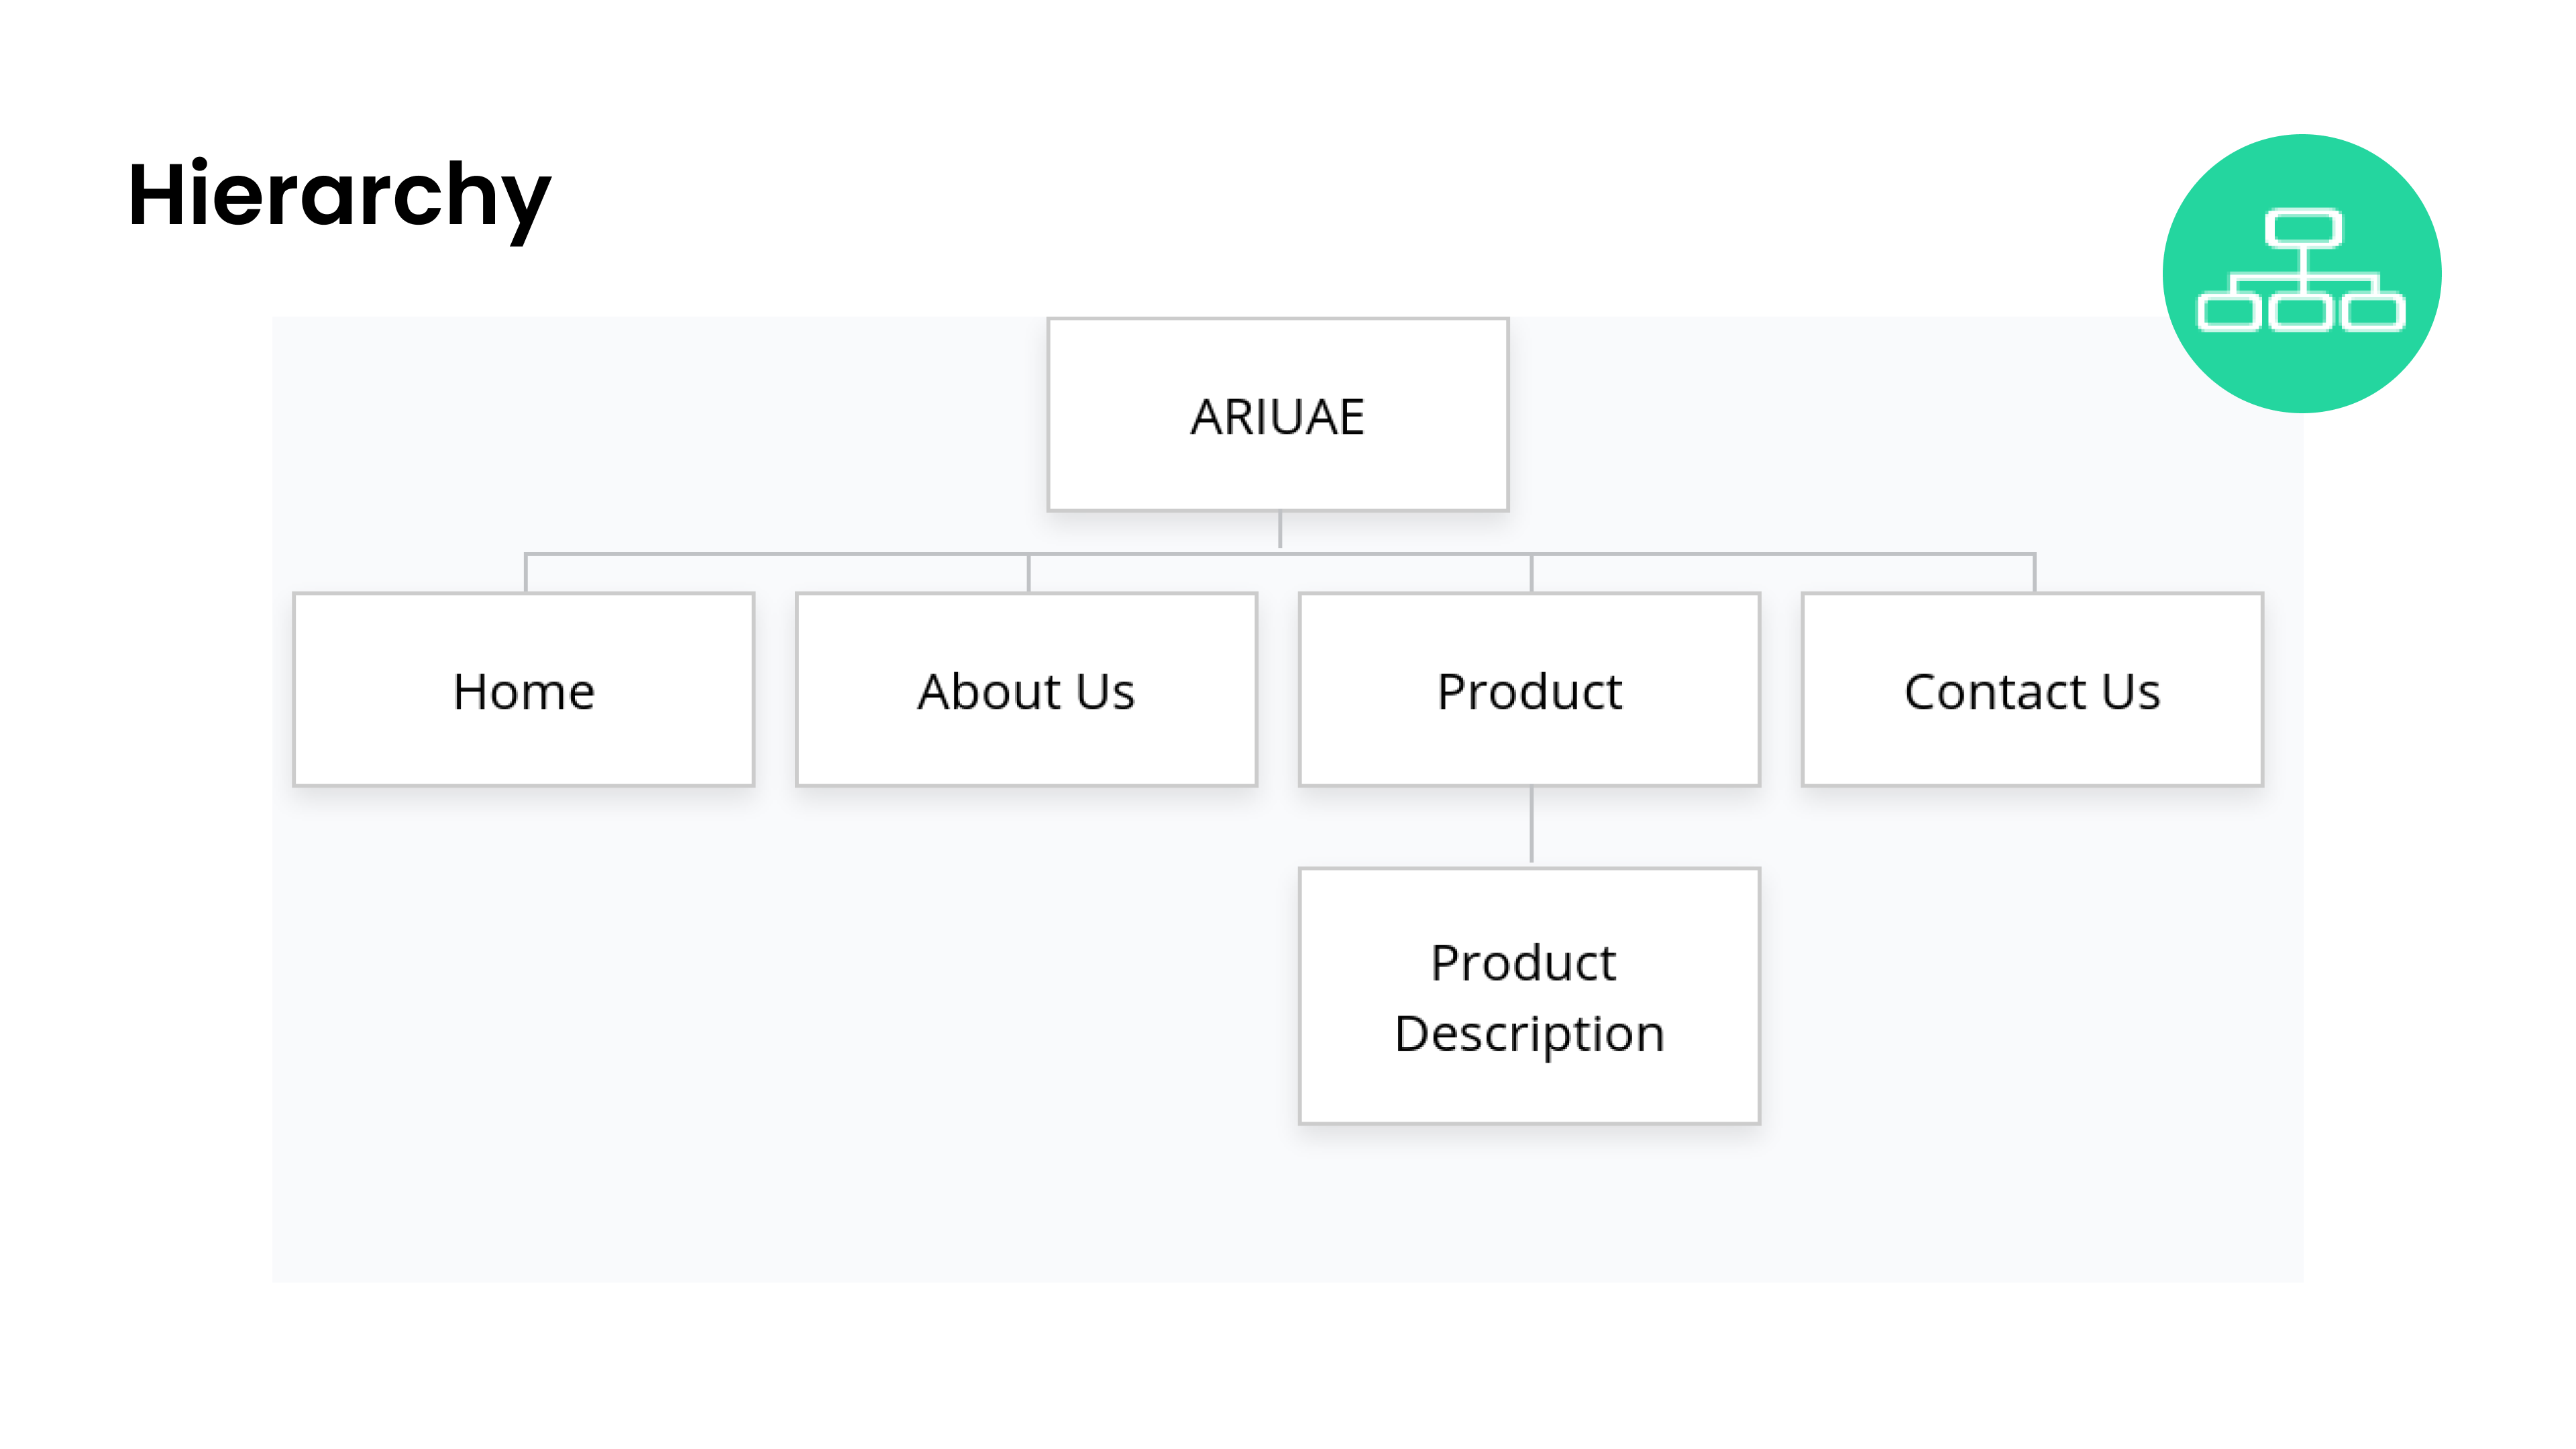Click the vertical connector above the Home box
This screenshot has height=1449, width=2576.
(x=526, y=573)
